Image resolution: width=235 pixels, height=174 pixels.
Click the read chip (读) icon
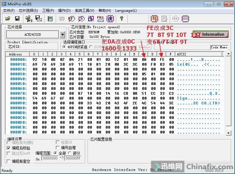coord(110,19)
